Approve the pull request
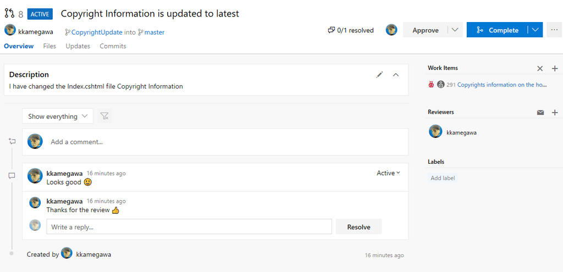 coord(426,30)
